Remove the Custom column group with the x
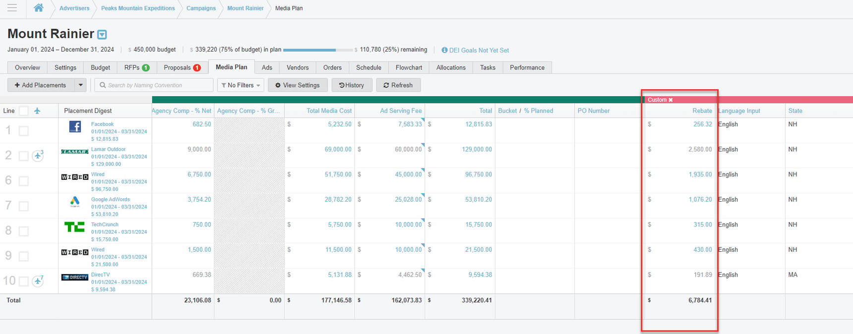Screen dimensions: 853x334 [x=670, y=100]
